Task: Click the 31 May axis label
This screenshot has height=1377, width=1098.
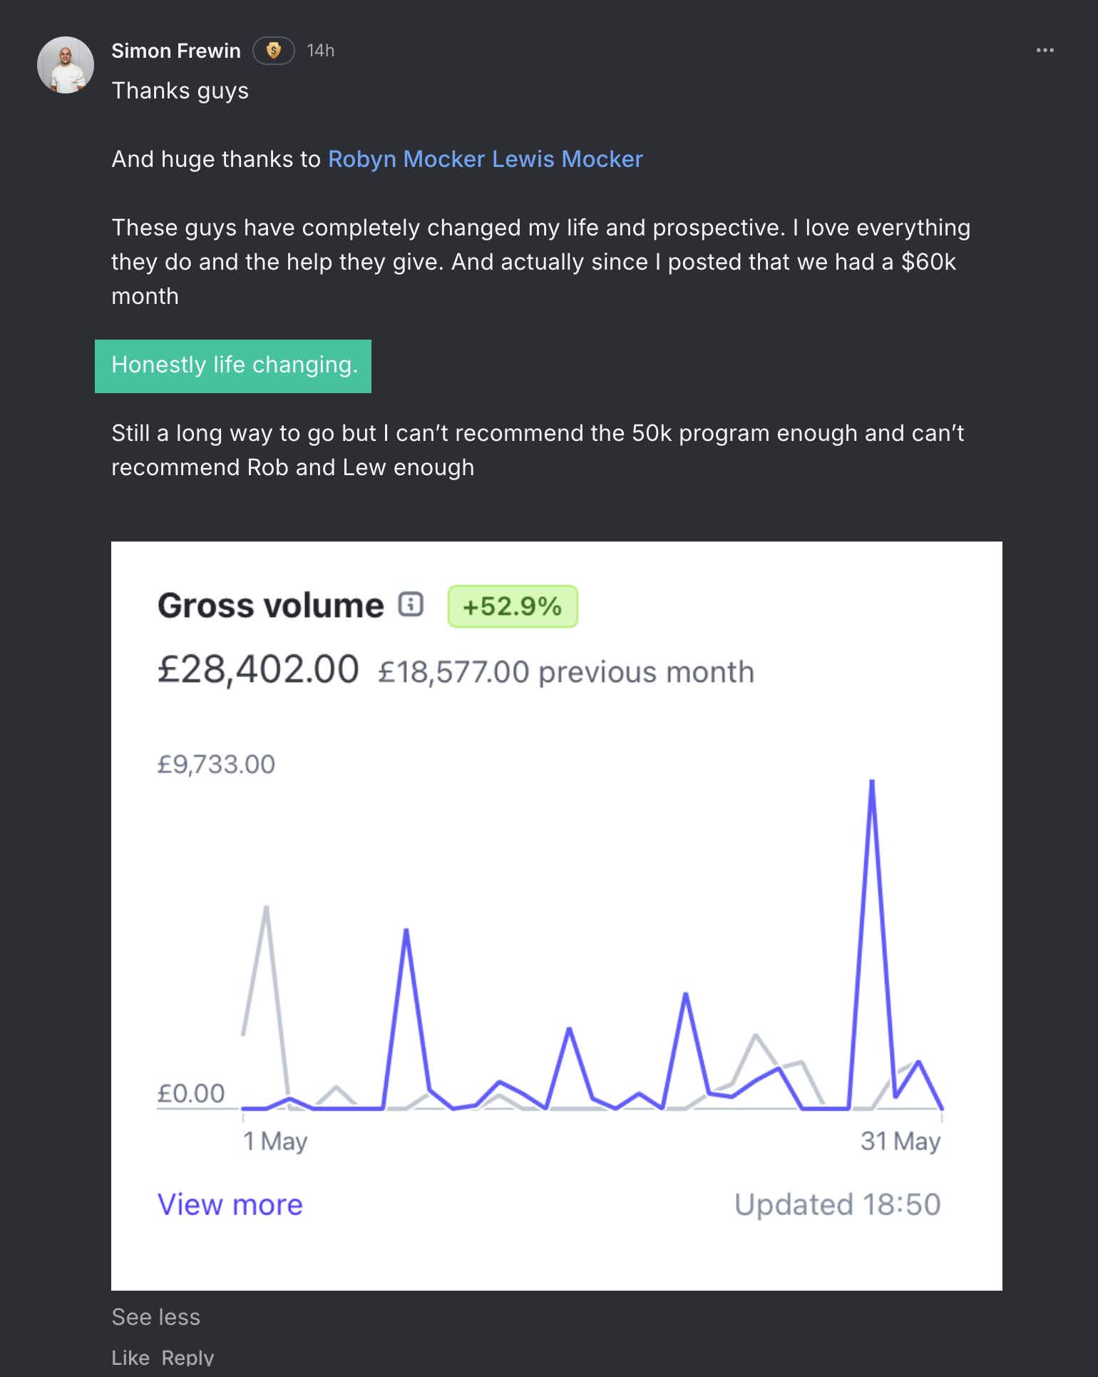Action: (x=900, y=1142)
